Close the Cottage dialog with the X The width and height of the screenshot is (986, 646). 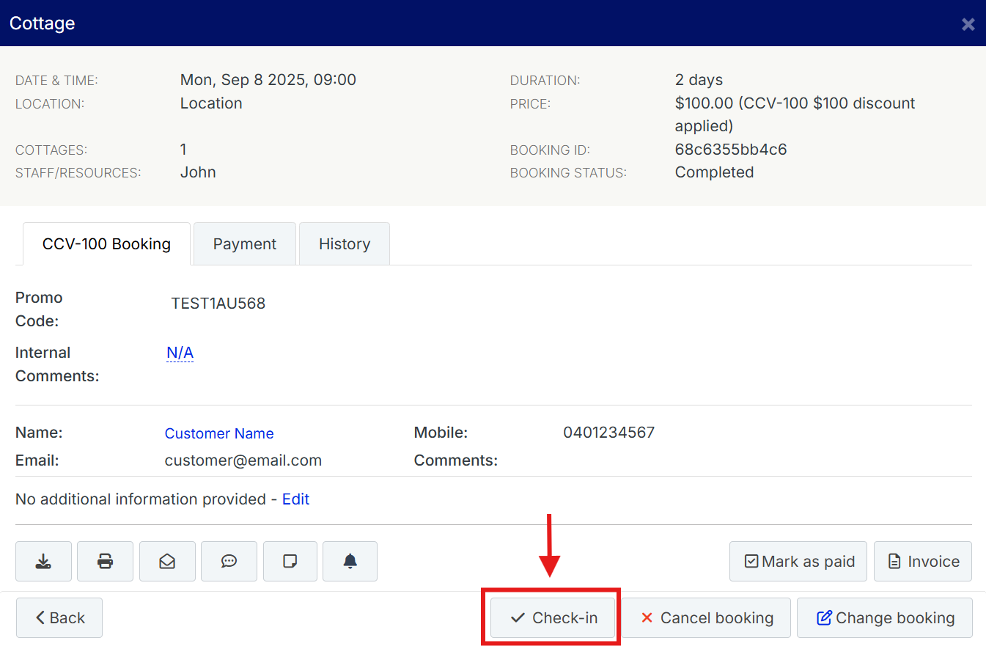(x=968, y=24)
